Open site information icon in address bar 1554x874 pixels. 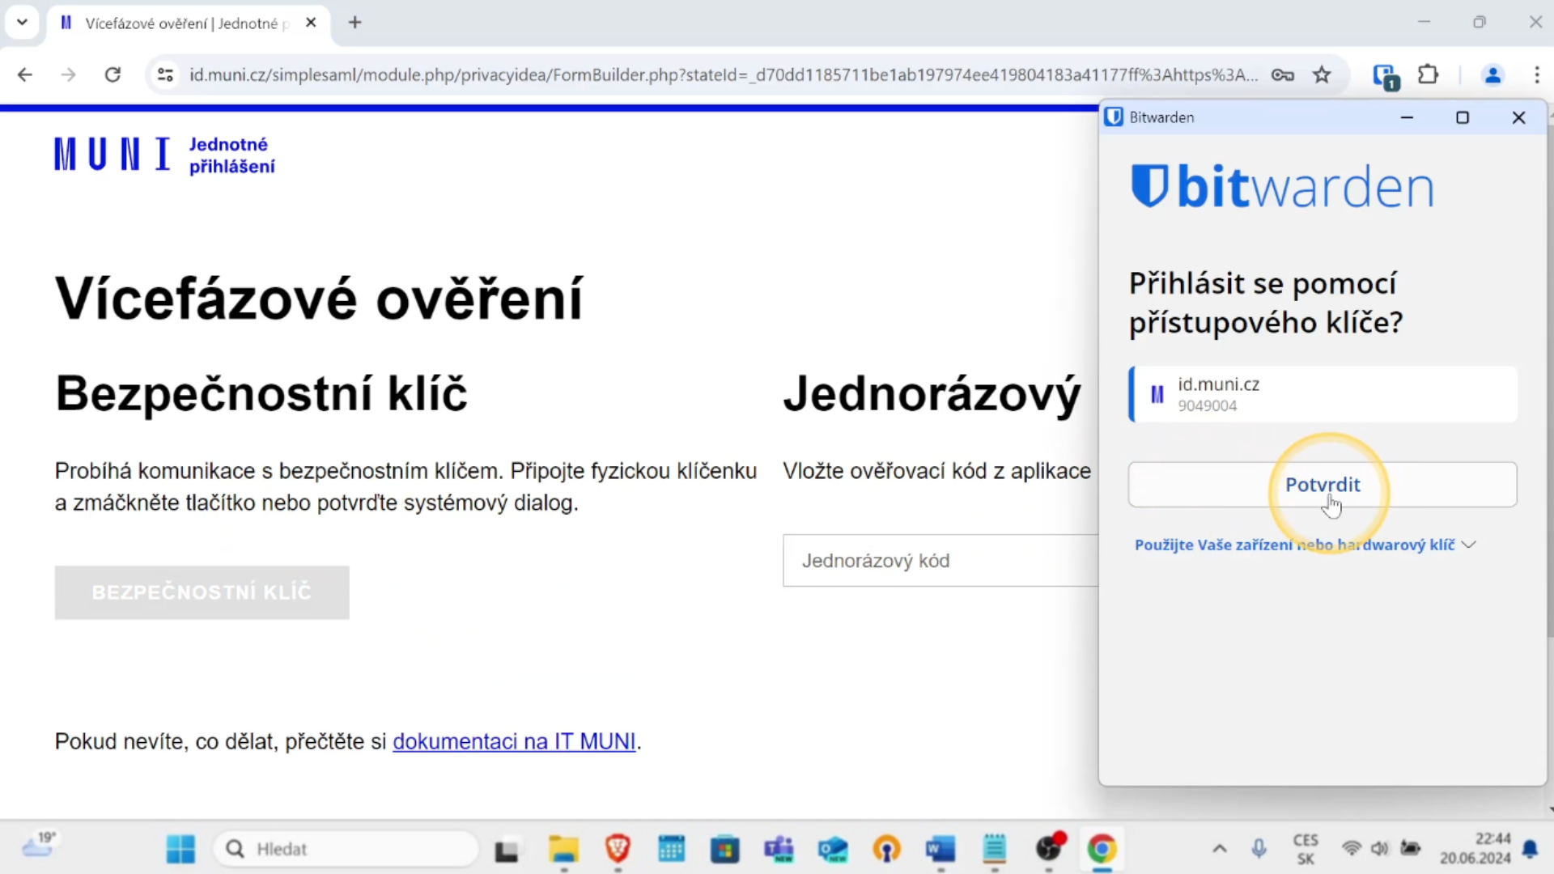coord(165,75)
